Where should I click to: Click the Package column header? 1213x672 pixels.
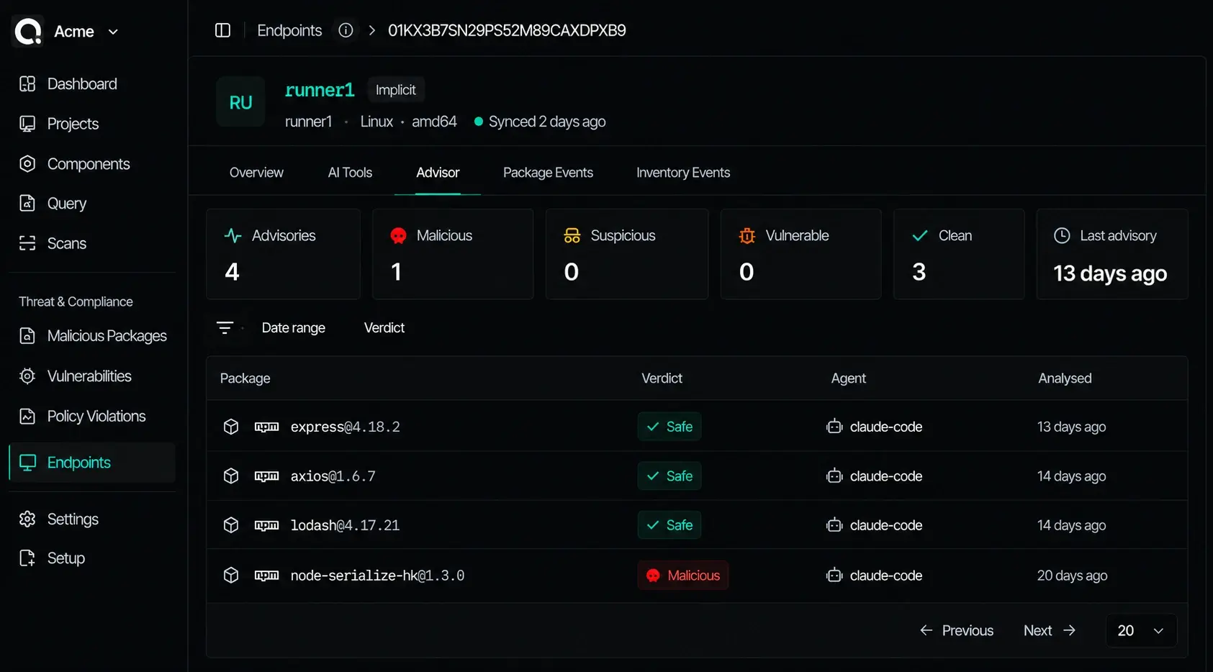tap(245, 378)
